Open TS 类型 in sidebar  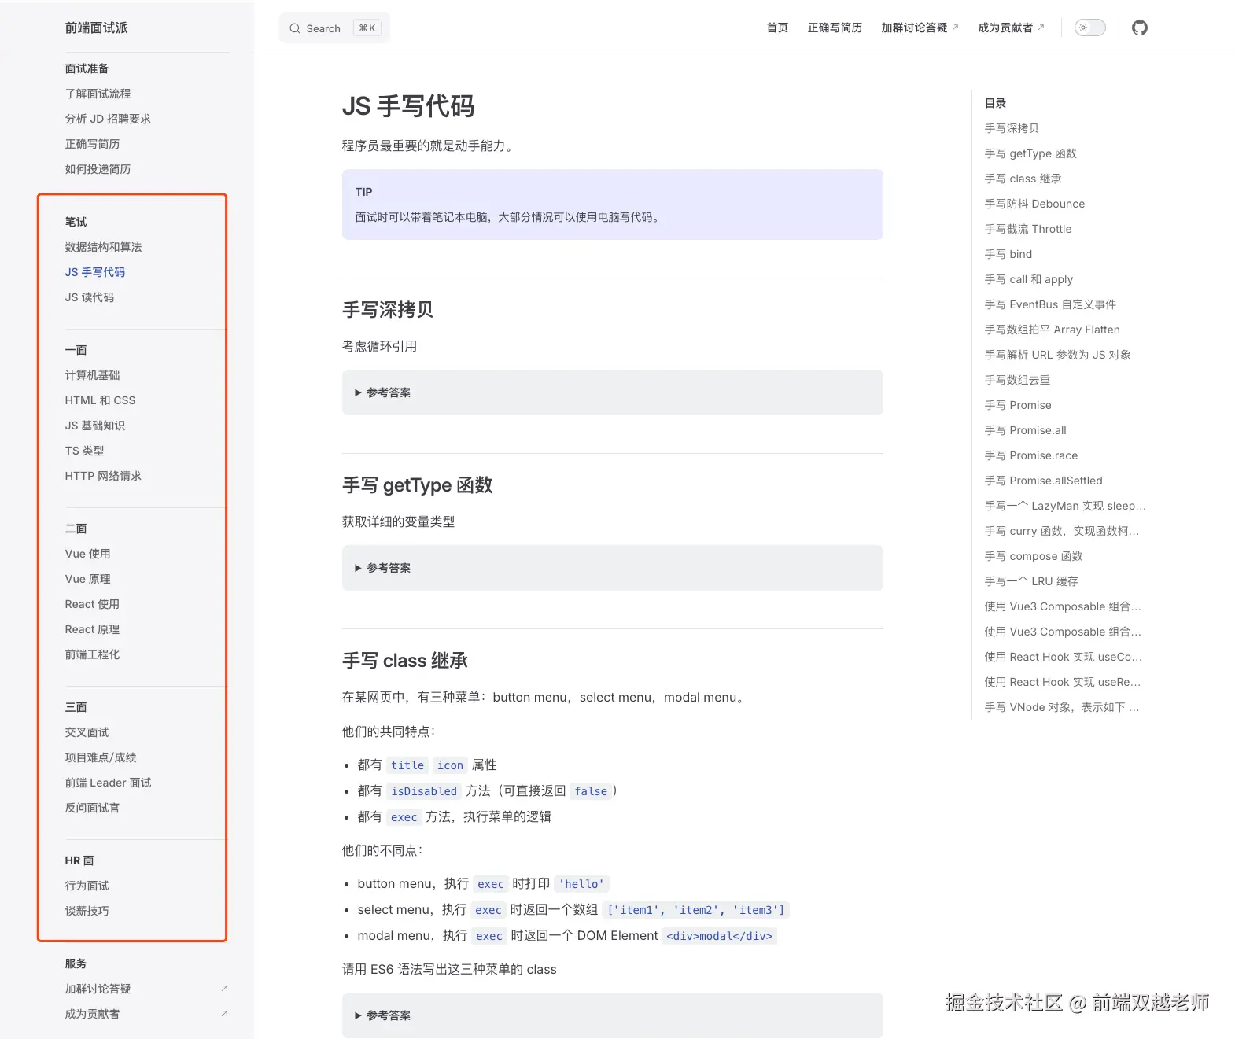[x=84, y=451]
